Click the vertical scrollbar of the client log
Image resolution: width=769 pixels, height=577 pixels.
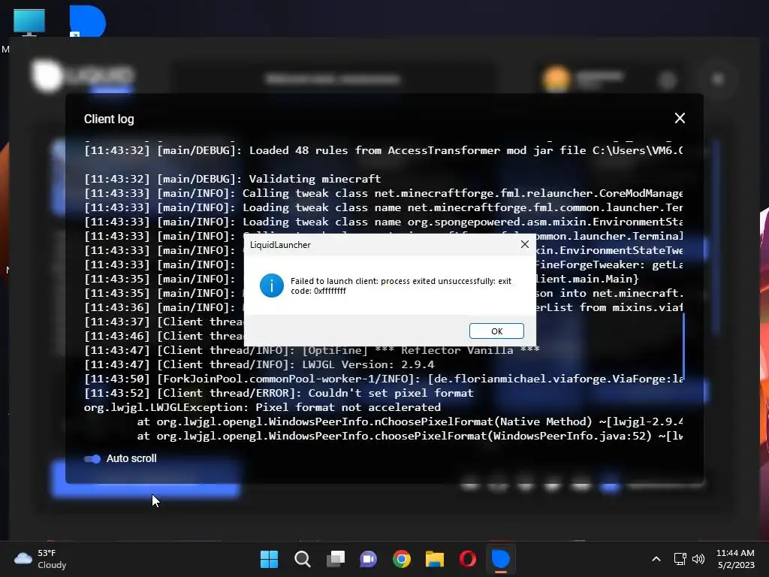(683, 346)
